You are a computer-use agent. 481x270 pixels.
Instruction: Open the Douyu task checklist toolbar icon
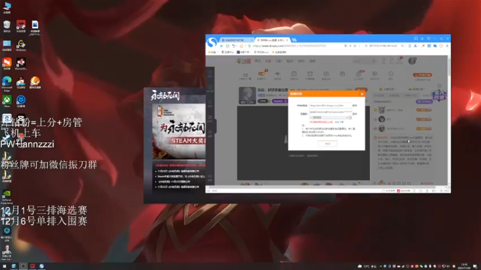tap(293, 74)
